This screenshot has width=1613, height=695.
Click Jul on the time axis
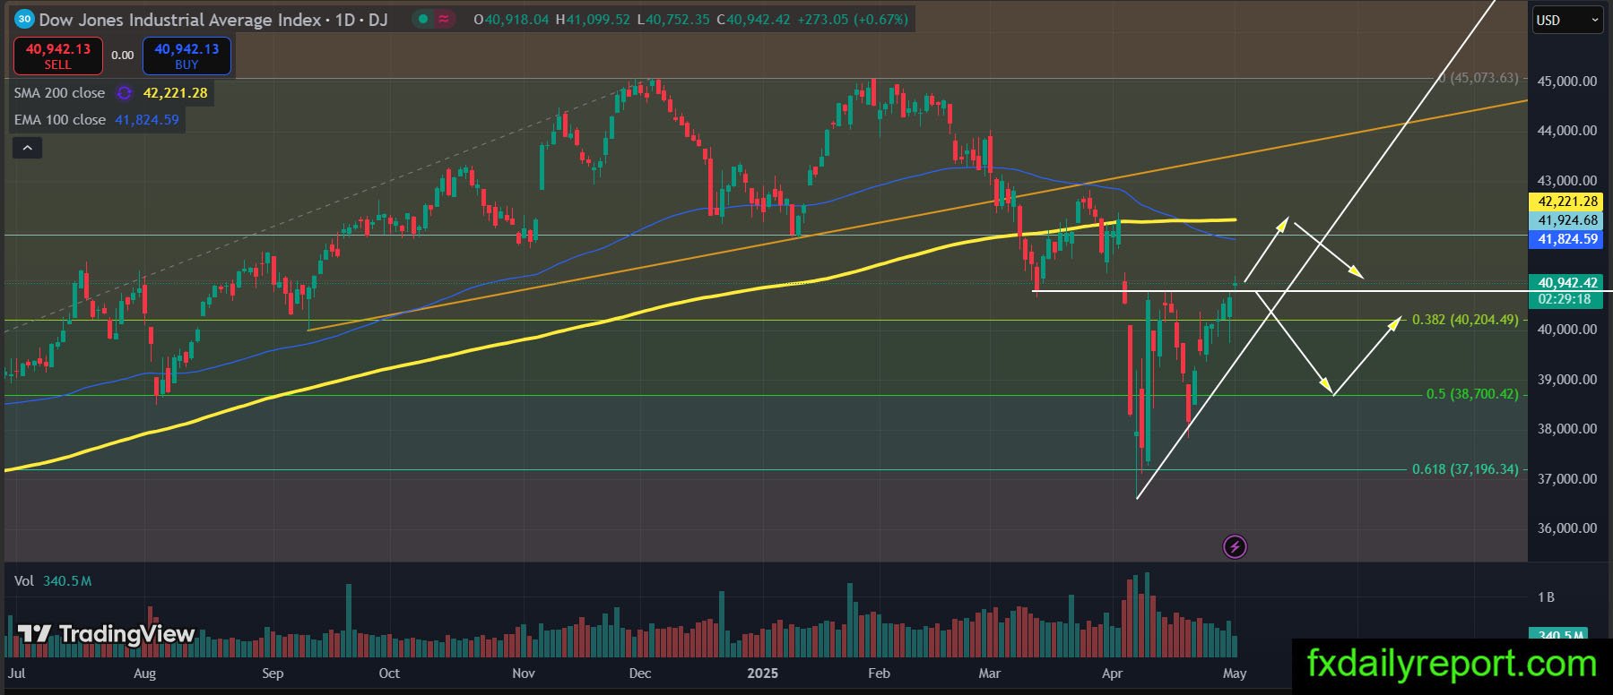pyautogui.click(x=16, y=674)
